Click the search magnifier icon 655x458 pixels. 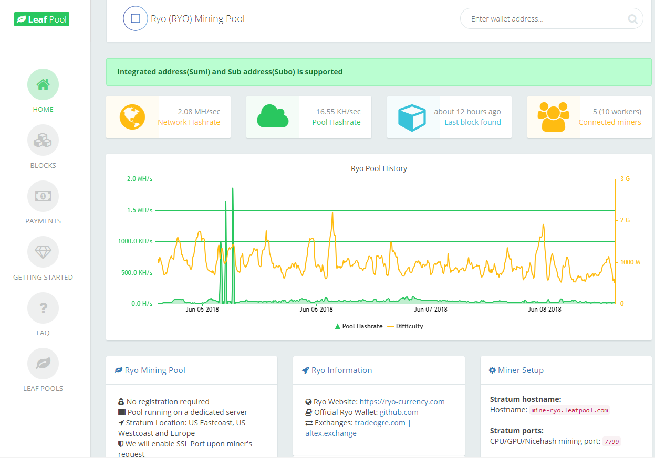coord(633,19)
